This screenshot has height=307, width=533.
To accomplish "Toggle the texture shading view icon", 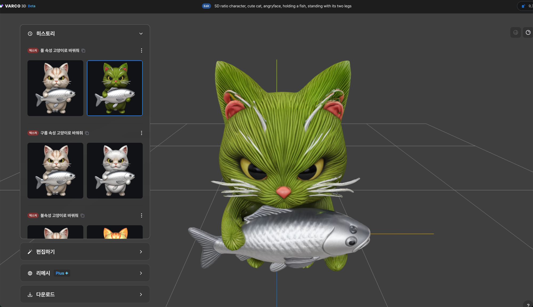I will (528, 32).
